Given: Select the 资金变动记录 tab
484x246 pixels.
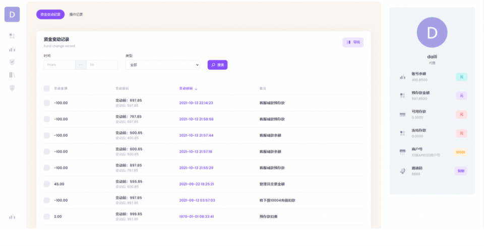Looking at the screenshot, I should (50, 15).
